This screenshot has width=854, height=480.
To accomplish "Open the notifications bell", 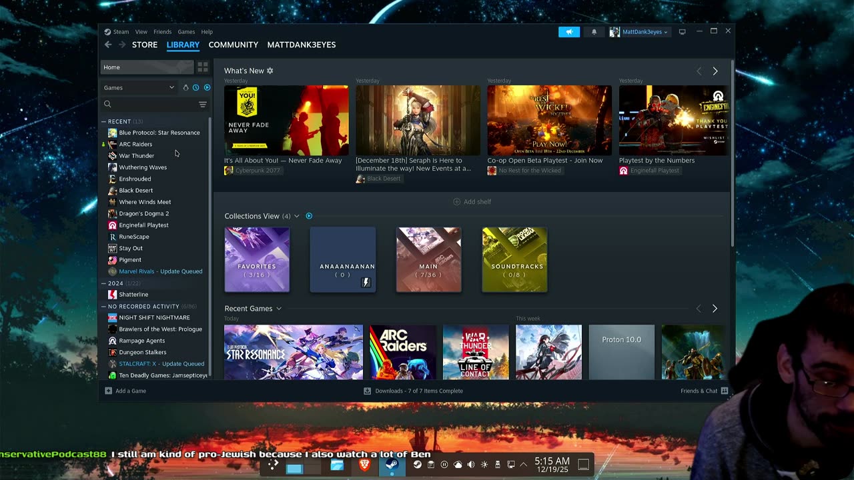I will point(594,32).
